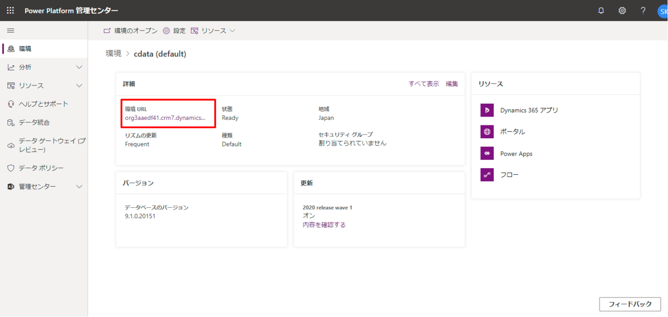Select 環境 in the left navigation
This screenshot has width=668, height=317.
coord(43,49)
